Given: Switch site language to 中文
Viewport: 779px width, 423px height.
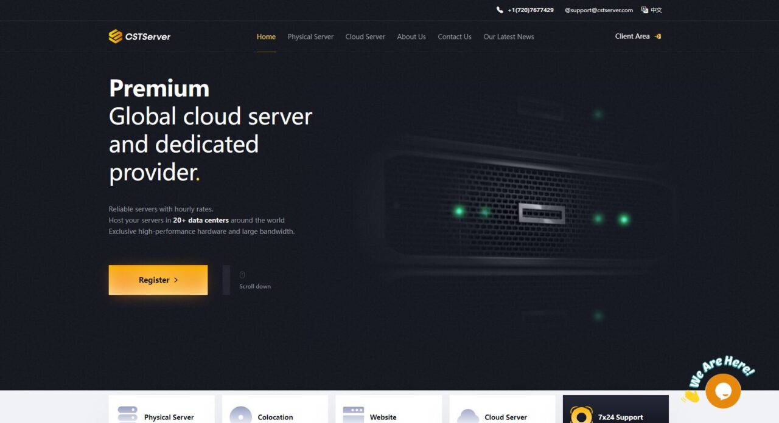Looking at the screenshot, I should coord(656,10).
